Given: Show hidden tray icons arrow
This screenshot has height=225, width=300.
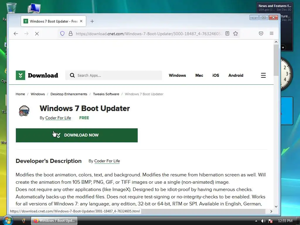Looking at the screenshot, I should tap(256, 221).
